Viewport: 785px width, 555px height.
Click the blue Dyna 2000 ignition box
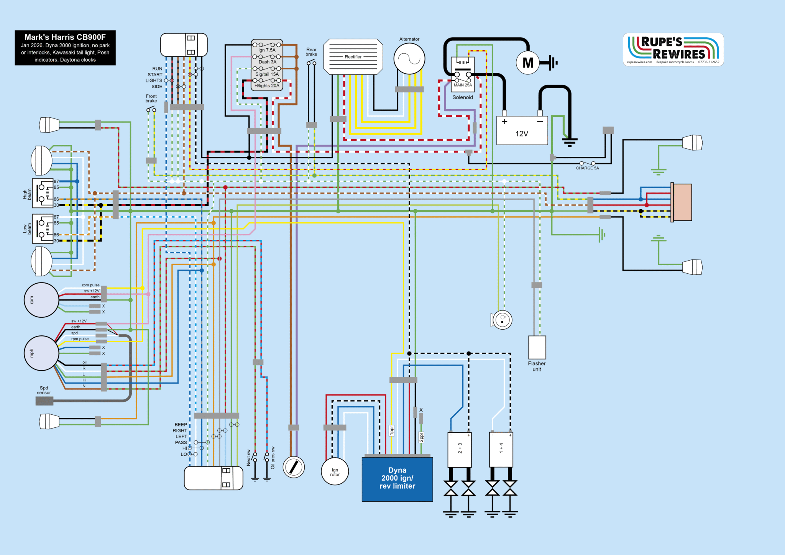tap(397, 479)
